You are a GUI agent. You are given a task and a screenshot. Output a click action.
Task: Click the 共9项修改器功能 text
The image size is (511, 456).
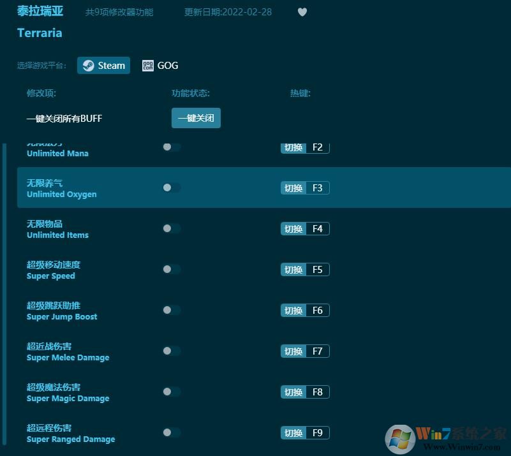(119, 12)
